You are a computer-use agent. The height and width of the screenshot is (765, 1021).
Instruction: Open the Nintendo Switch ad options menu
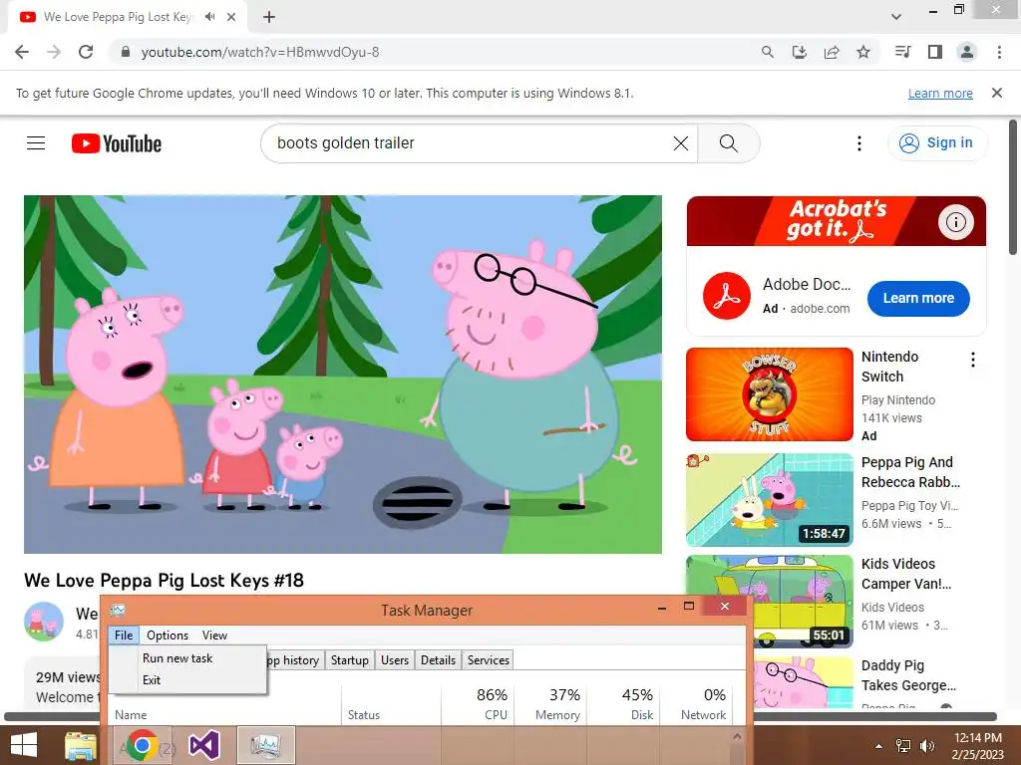click(x=973, y=360)
